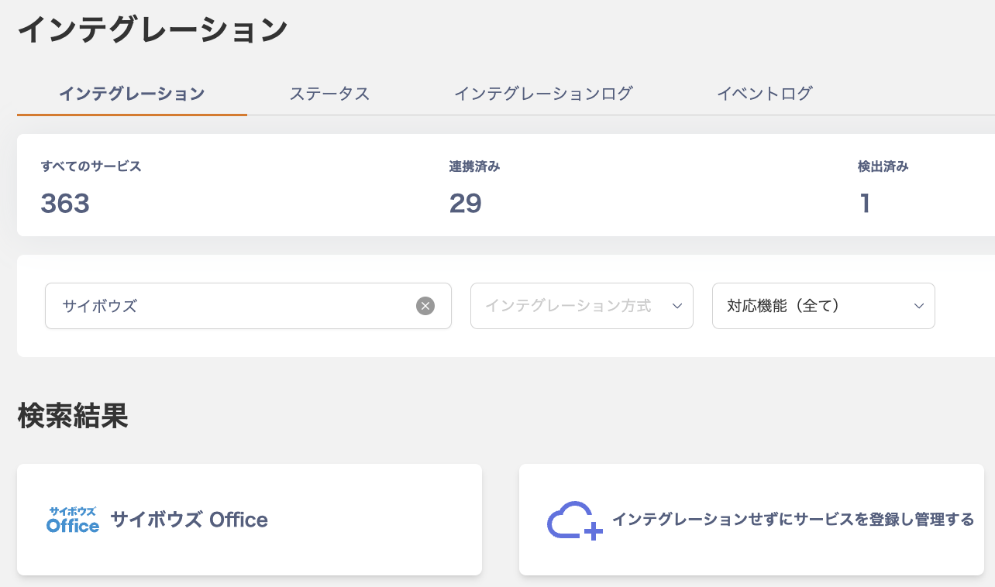Click chevron arrow on 対応機能 dropdown
Viewport: 995px width, 587px height.
(918, 306)
